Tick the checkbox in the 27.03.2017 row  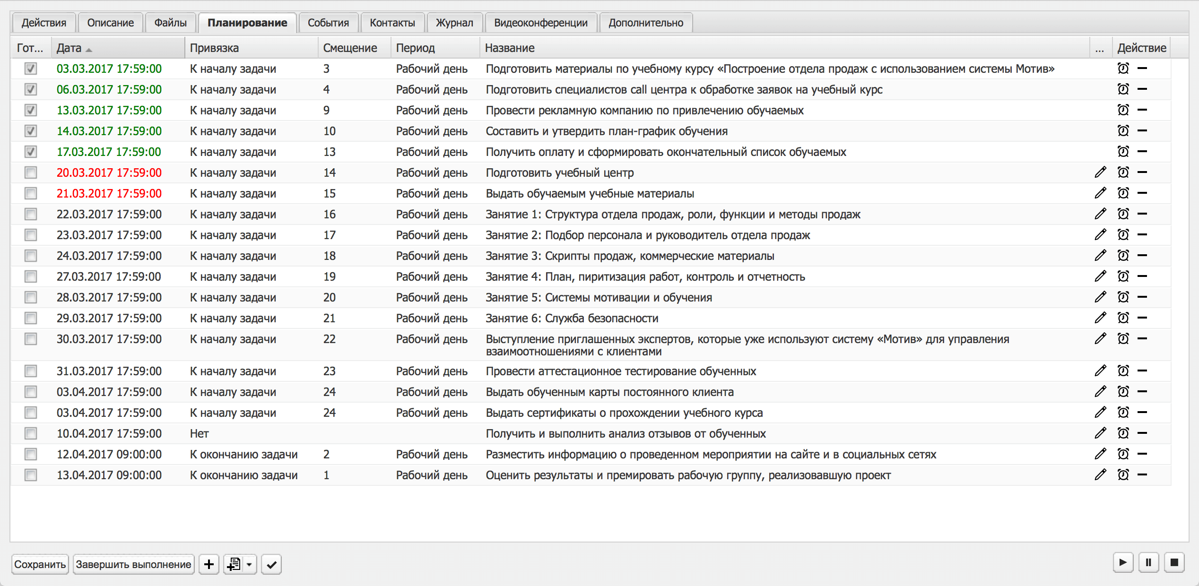pyautogui.click(x=31, y=276)
